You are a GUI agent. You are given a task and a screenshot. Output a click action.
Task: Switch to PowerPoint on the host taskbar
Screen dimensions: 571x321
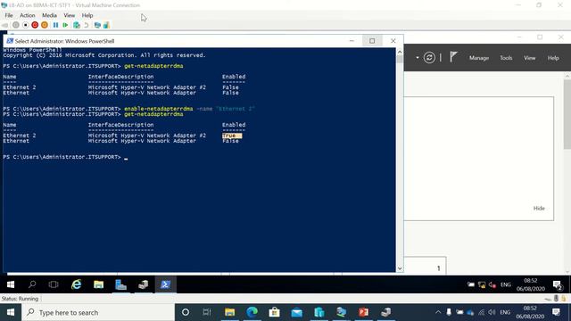(363, 312)
